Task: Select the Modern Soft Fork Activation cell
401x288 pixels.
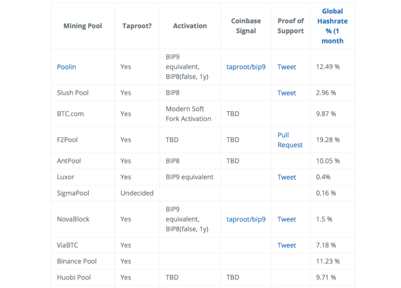Action: tap(189, 114)
